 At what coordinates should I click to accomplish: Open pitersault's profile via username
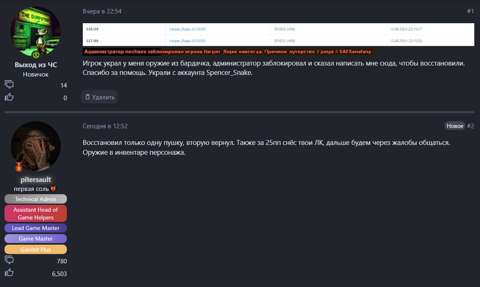[35, 180]
